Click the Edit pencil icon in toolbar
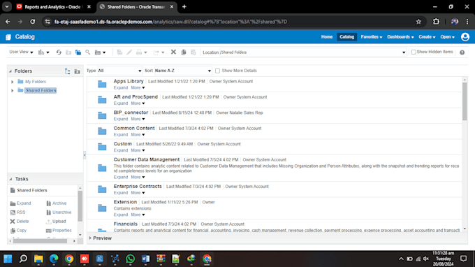 coord(129,52)
